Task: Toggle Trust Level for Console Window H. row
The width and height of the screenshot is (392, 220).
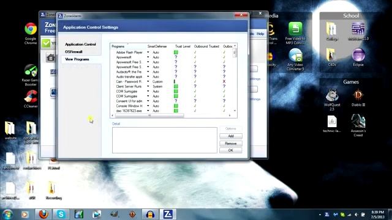Action: [176, 106]
